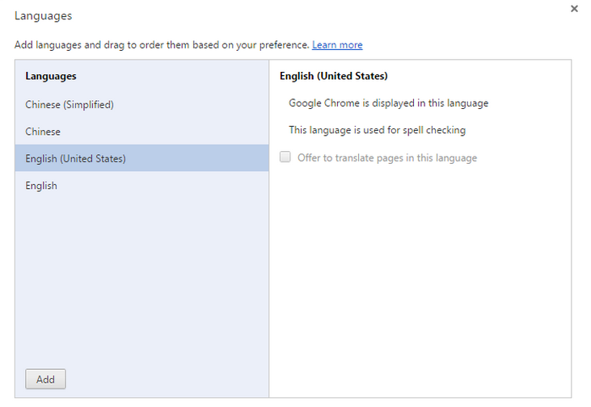Image resolution: width=591 pixels, height=407 pixels.
Task: Click the bold Languages list header
Action: pyautogui.click(x=51, y=76)
